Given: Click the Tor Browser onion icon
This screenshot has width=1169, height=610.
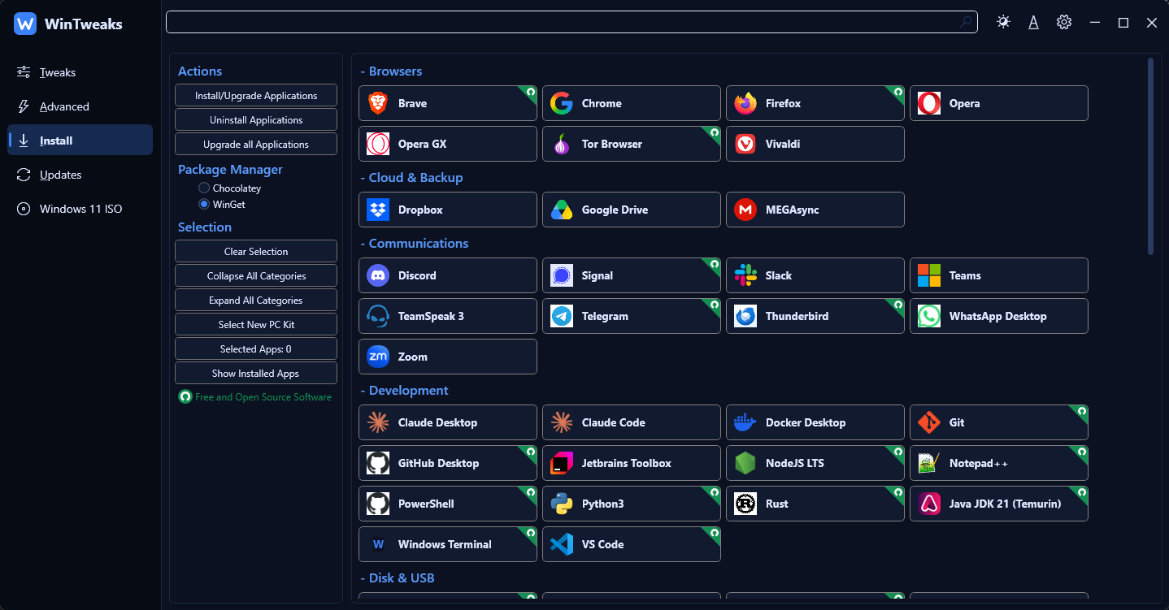Looking at the screenshot, I should point(561,144).
